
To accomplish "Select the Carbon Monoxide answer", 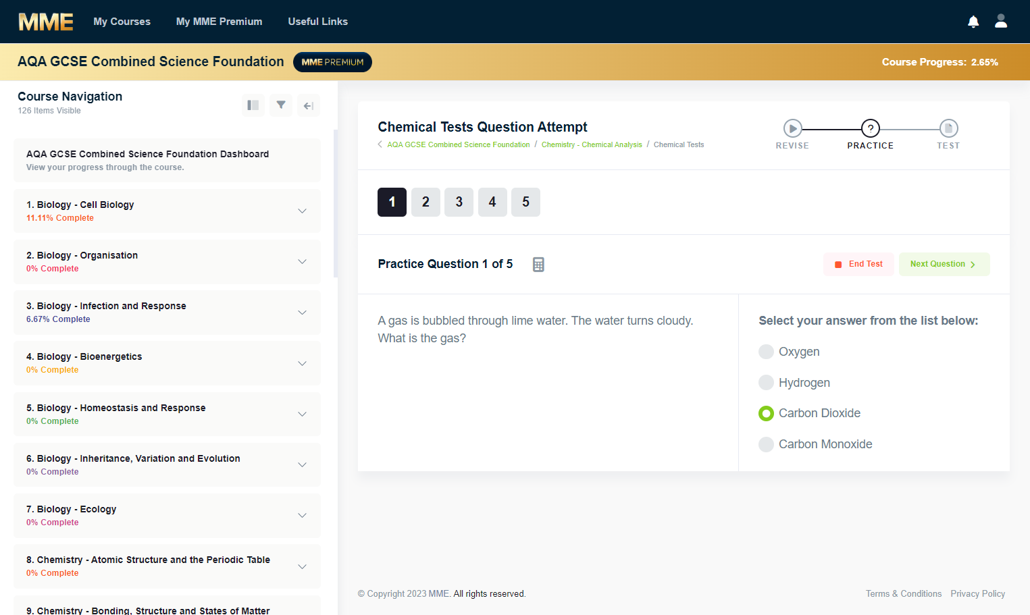I will [x=766, y=444].
